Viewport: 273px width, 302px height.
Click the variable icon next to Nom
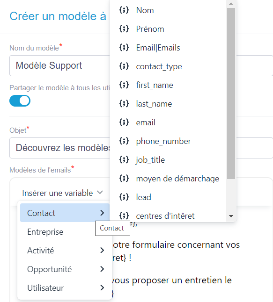point(124,10)
